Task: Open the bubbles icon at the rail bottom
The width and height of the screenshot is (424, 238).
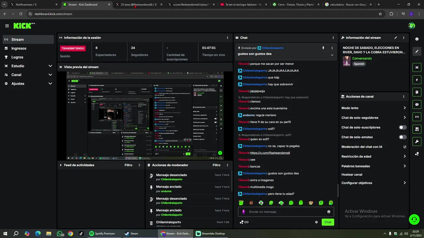Action: click(417, 154)
